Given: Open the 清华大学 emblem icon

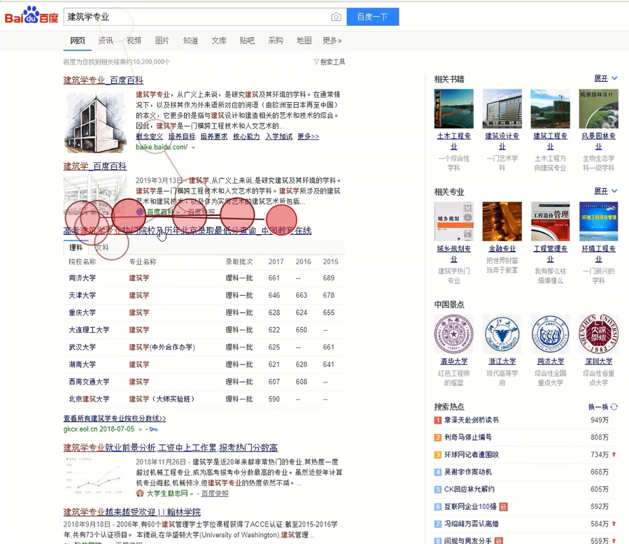Looking at the screenshot, I should (x=453, y=334).
